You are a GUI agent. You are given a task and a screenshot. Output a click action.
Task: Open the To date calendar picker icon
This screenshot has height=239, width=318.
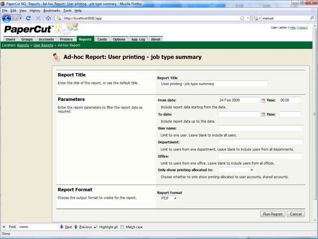263,114
